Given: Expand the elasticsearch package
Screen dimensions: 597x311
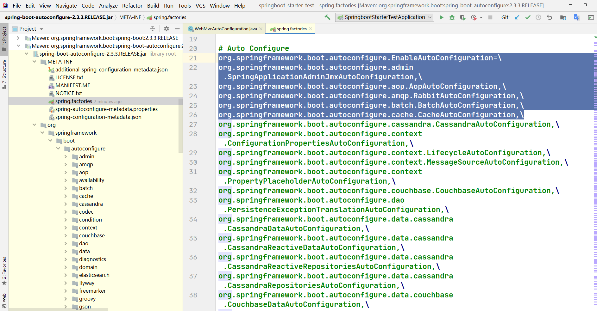Looking at the screenshot, I should pos(66,275).
